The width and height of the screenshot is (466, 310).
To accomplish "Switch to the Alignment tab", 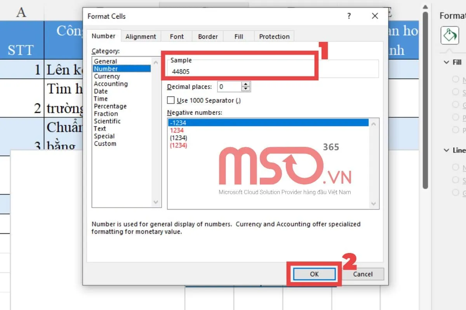I will 141,36.
